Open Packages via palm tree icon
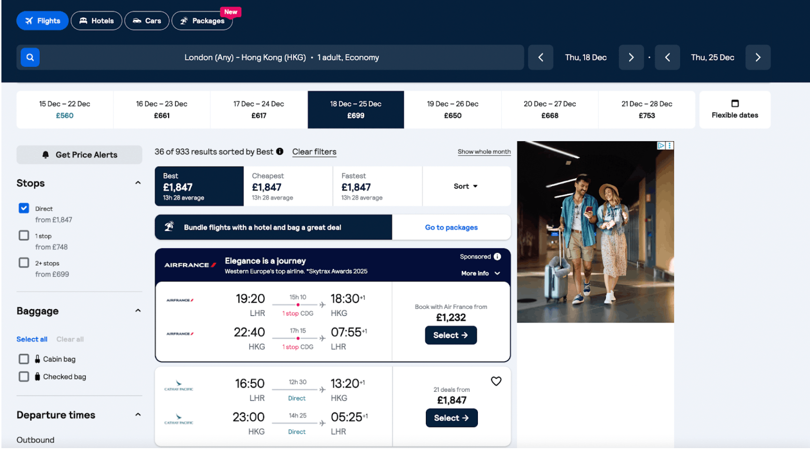 point(183,21)
